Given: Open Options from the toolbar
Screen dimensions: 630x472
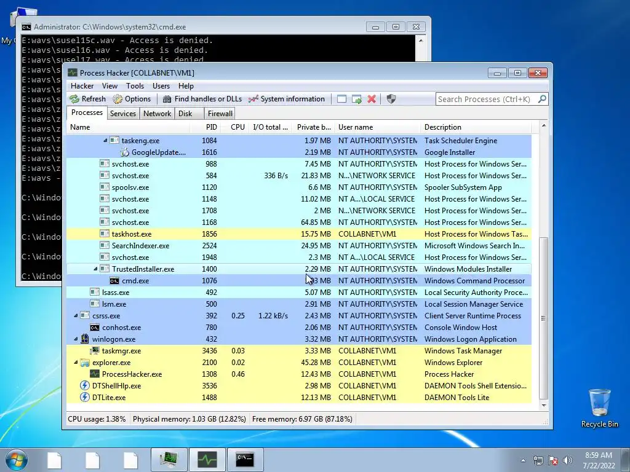Looking at the screenshot, I should click(x=132, y=99).
